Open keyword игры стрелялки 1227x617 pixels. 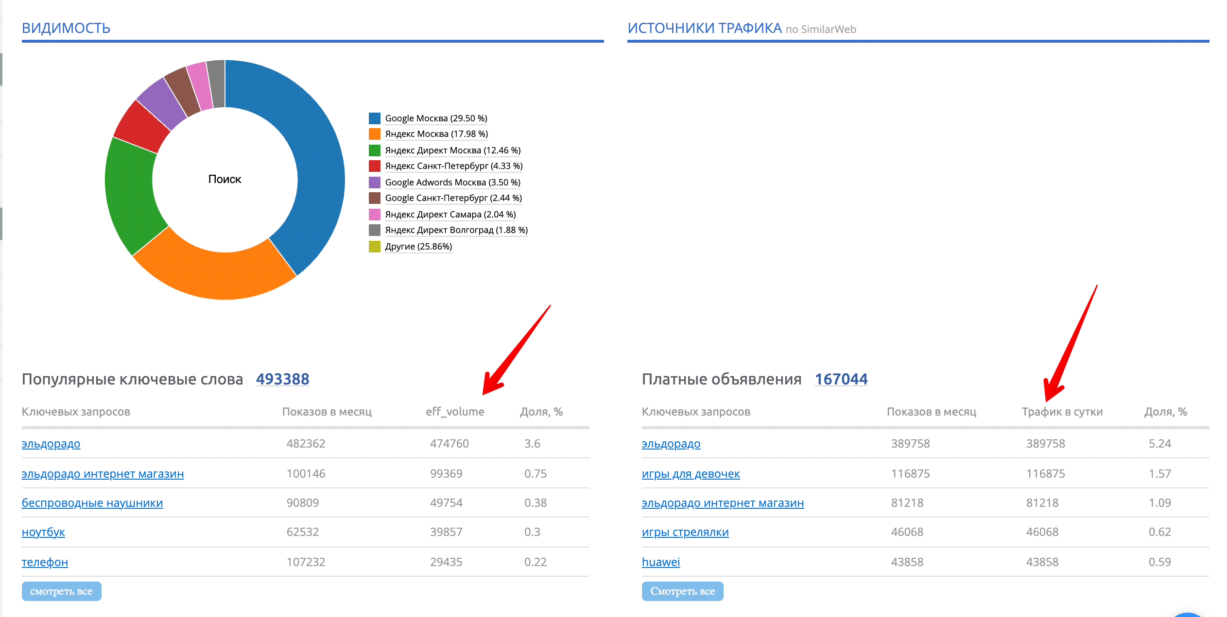(x=685, y=532)
